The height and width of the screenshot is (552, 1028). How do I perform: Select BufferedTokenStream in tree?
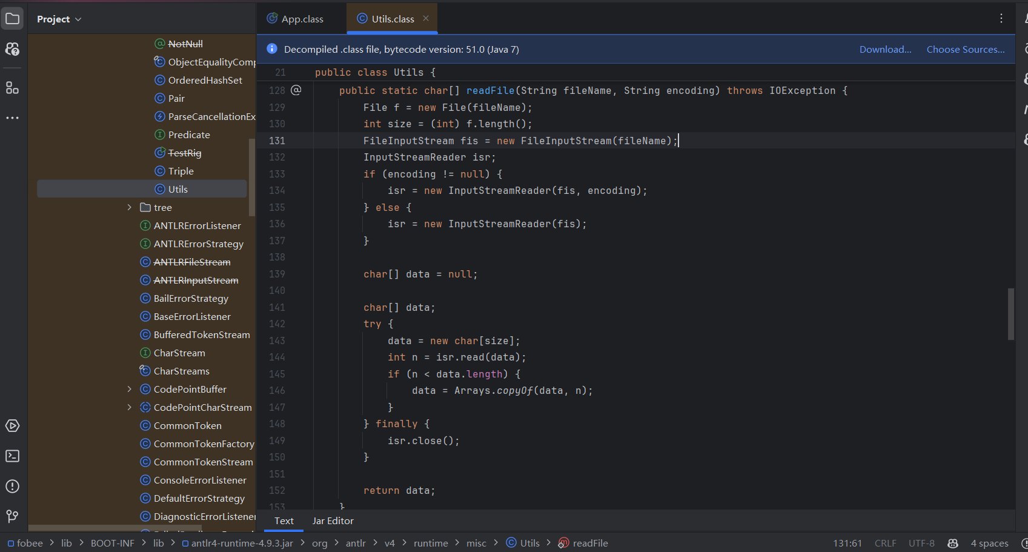coord(202,334)
